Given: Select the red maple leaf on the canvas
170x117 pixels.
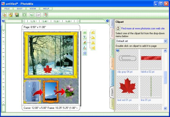Looking at the screenshot, I should 48,69.
